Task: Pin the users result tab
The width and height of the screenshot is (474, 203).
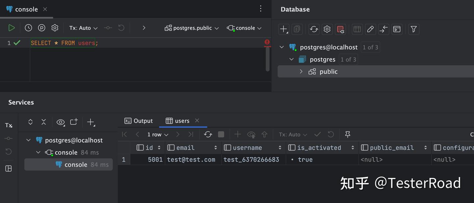Action: coord(347,134)
